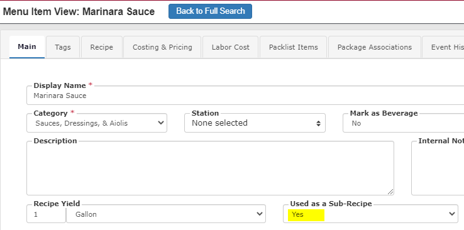
Task: Expand the Category dropdown
Action: 97,123
